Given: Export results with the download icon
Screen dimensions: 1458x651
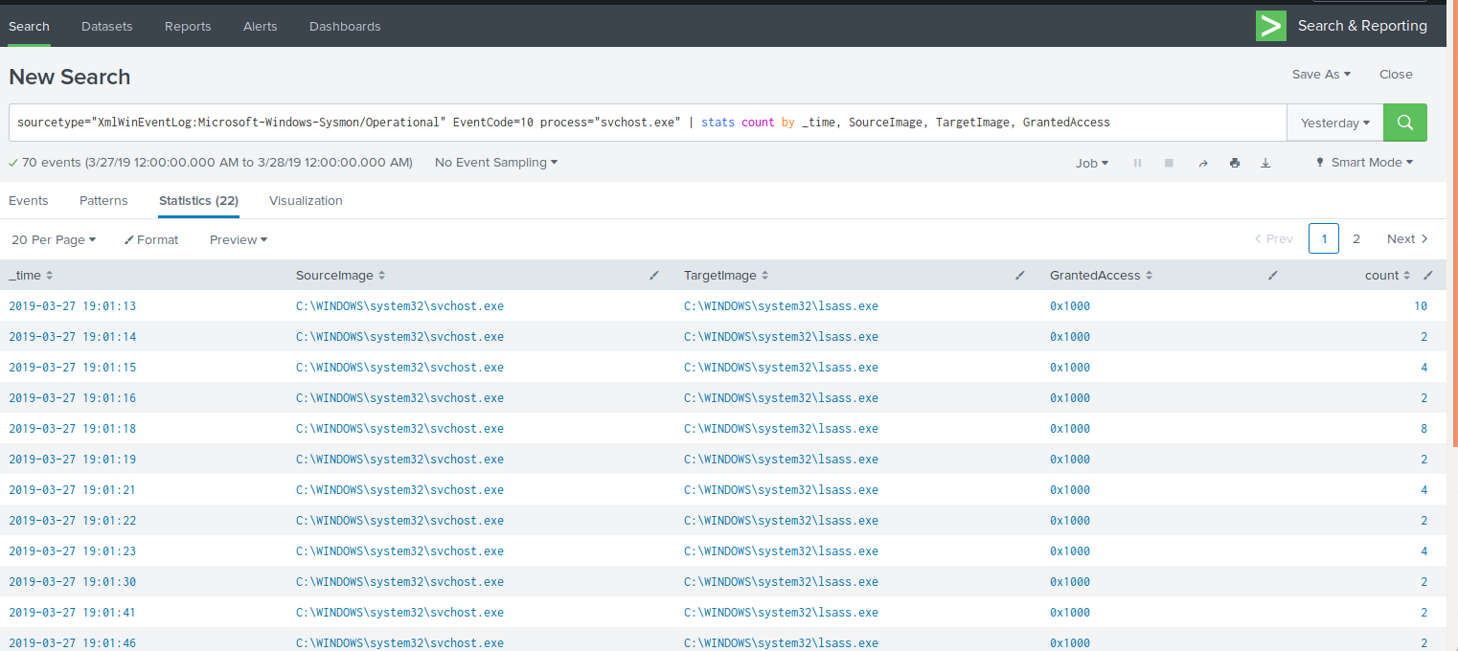Looking at the screenshot, I should click(1265, 163).
